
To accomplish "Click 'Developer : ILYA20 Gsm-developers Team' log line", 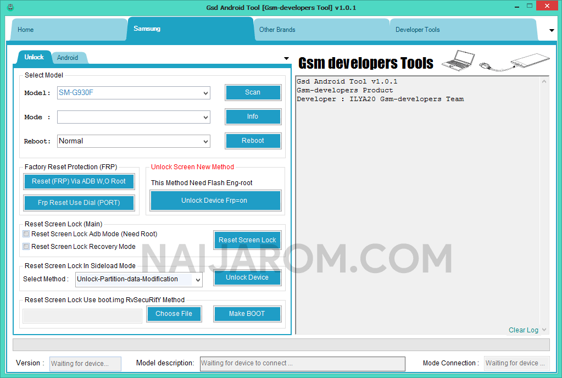I will coord(380,99).
